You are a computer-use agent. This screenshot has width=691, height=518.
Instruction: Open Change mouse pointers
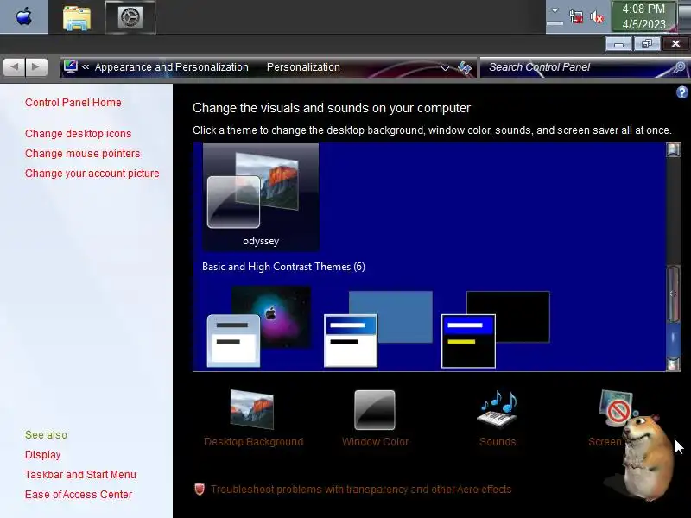82,154
